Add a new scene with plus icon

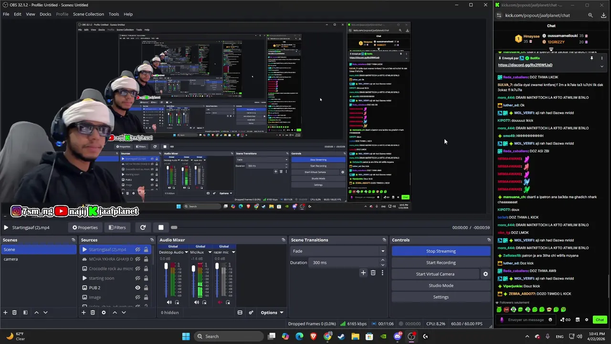(x=5, y=312)
